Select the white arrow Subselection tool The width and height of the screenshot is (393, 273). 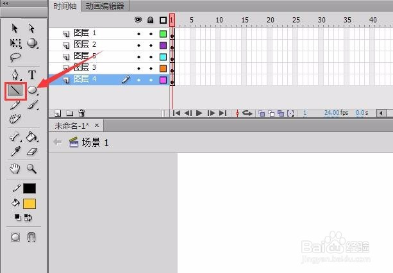click(x=31, y=28)
